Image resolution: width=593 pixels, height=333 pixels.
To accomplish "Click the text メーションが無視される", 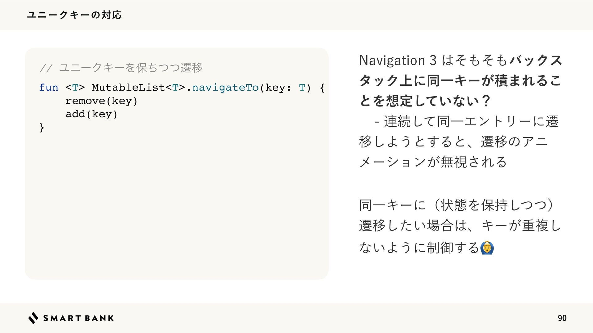I will tap(433, 162).
